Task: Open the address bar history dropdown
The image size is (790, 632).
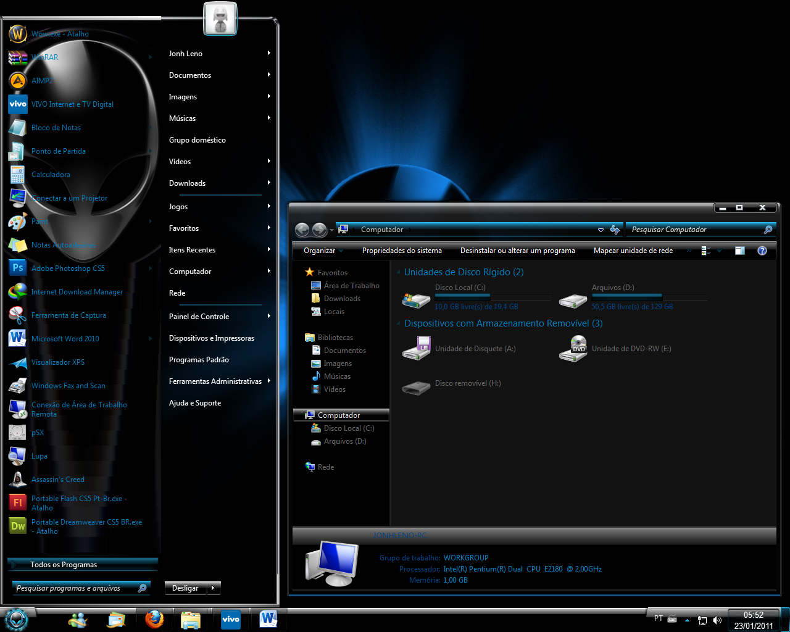Action: pos(601,230)
